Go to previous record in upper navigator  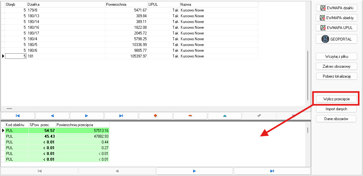click(x=52, y=116)
